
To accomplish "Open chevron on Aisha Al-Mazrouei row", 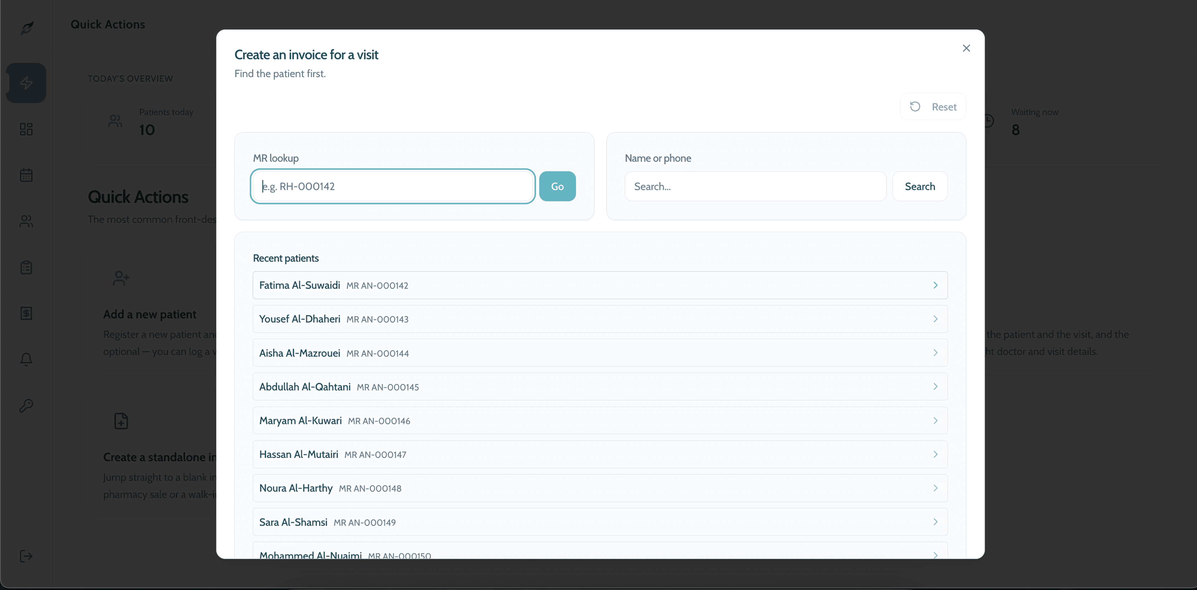I will click(935, 353).
